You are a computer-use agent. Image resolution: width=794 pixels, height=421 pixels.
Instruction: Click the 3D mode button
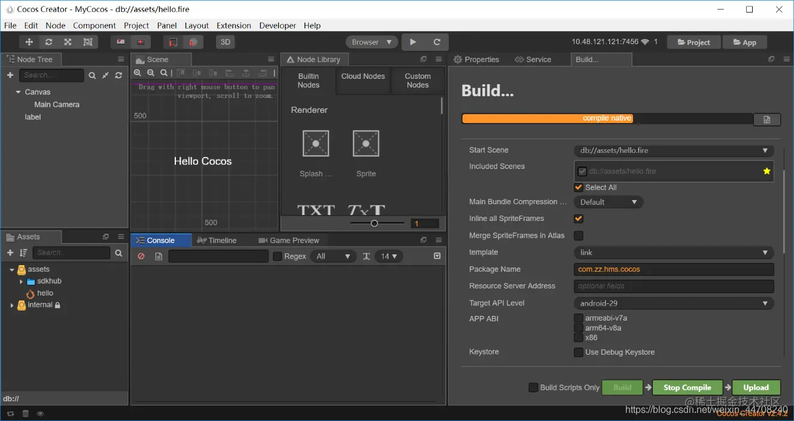225,42
